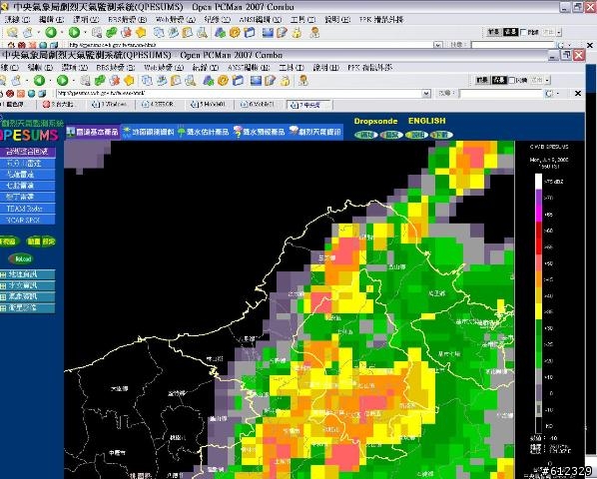Viewport: 597px width, 479px height.
Task: Click the question-mark umbrella icon for 降水預報產品
Action: point(238,132)
